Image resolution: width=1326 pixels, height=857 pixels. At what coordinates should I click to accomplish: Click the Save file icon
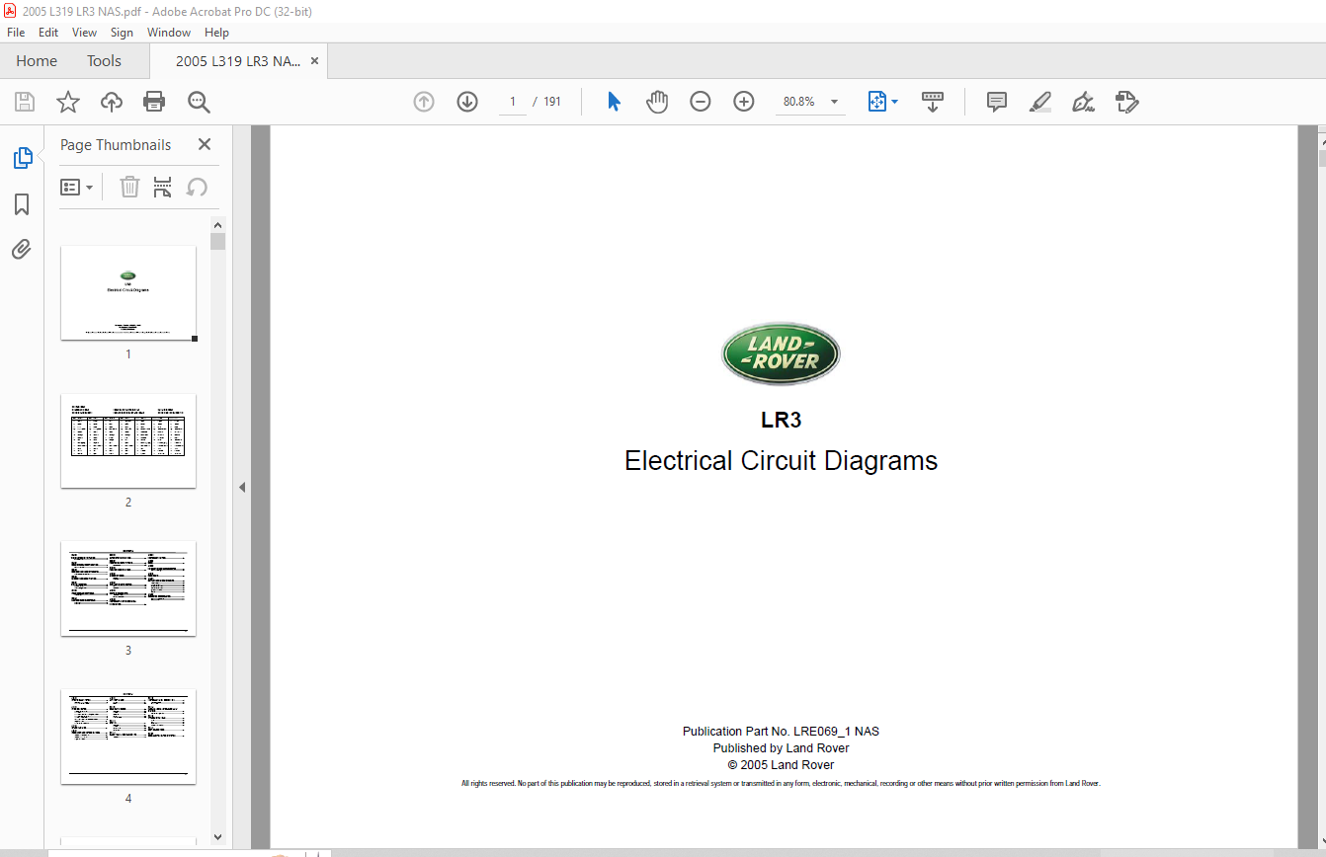pyautogui.click(x=25, y=102)
